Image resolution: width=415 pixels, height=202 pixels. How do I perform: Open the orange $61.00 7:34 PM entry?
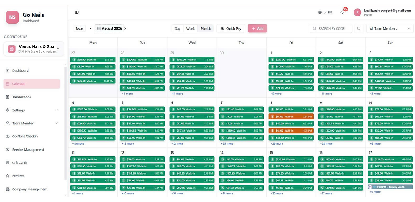291,116
